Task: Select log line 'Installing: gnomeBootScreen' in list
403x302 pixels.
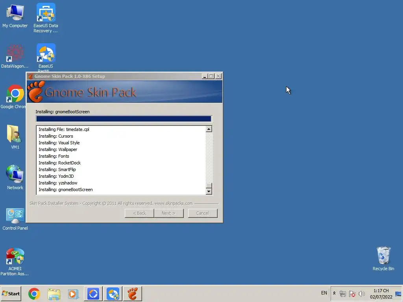Action: point(66,190)
